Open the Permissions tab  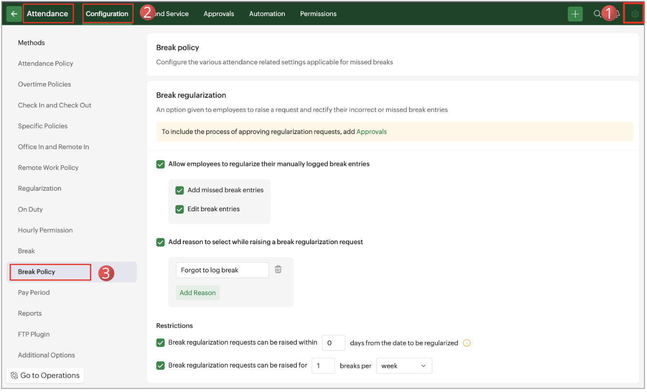(318, 14)
